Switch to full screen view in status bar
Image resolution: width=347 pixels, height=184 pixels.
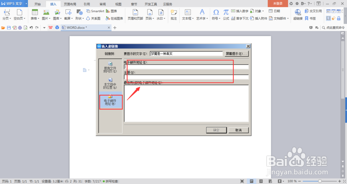point(242,181)
